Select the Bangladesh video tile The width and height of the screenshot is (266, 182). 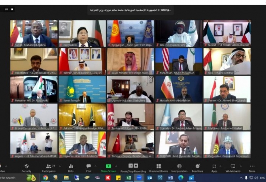(x=82, y=34)
